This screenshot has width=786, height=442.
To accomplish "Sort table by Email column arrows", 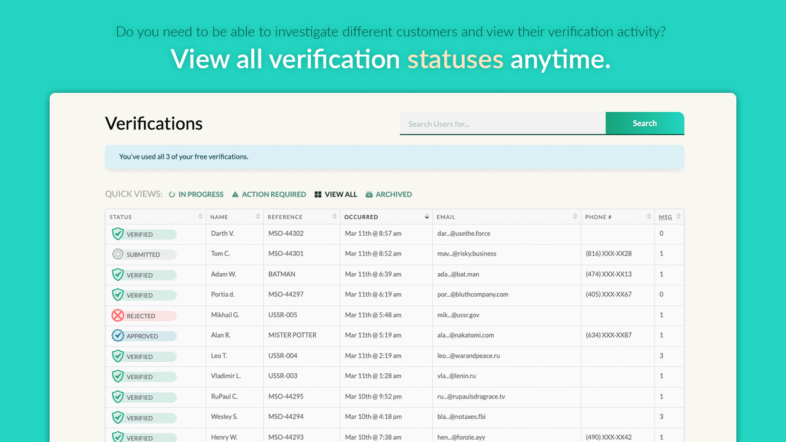I will [575, 217].
